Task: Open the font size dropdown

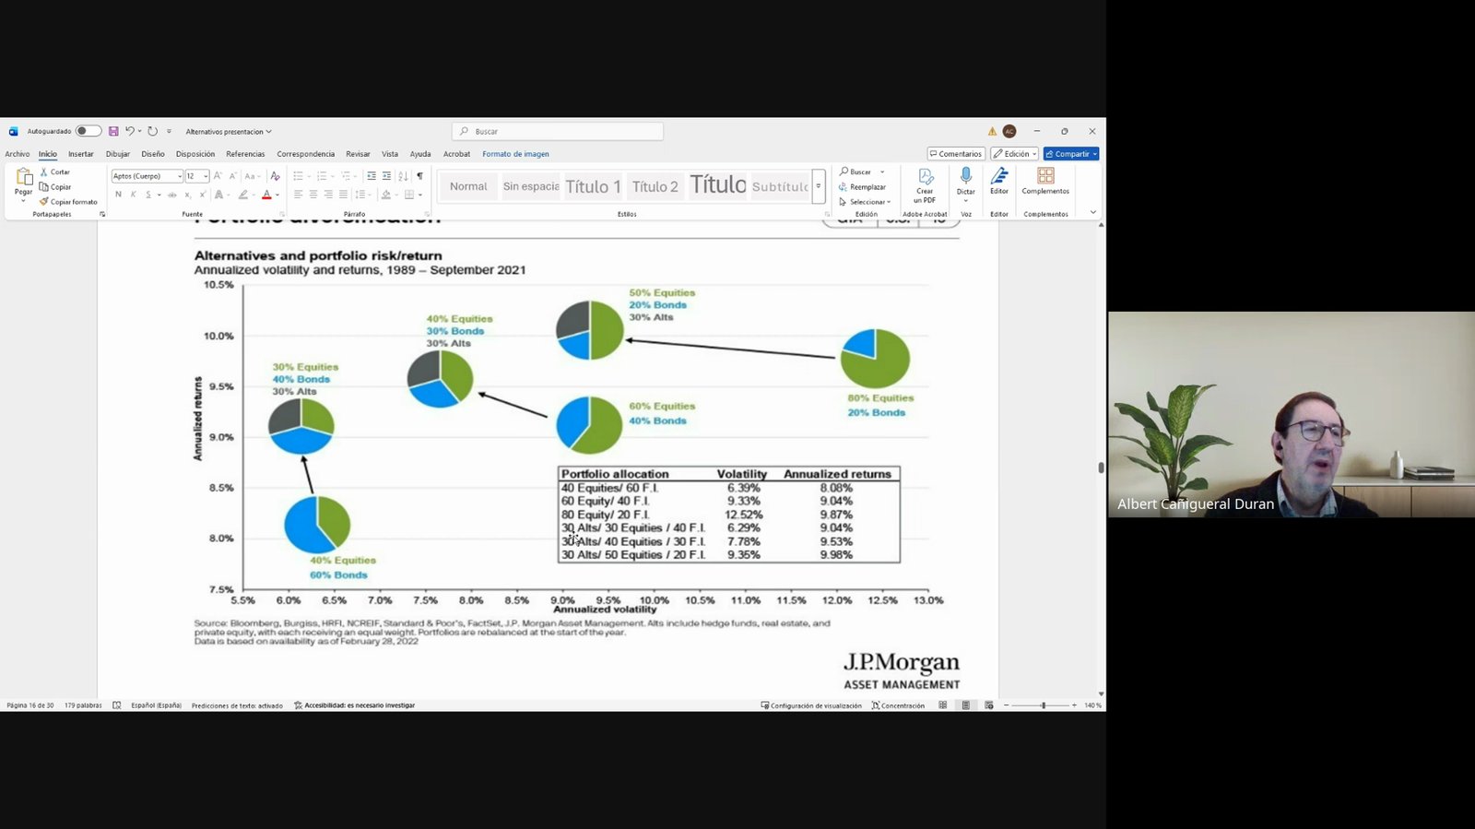Action: (x=205, y=176)
